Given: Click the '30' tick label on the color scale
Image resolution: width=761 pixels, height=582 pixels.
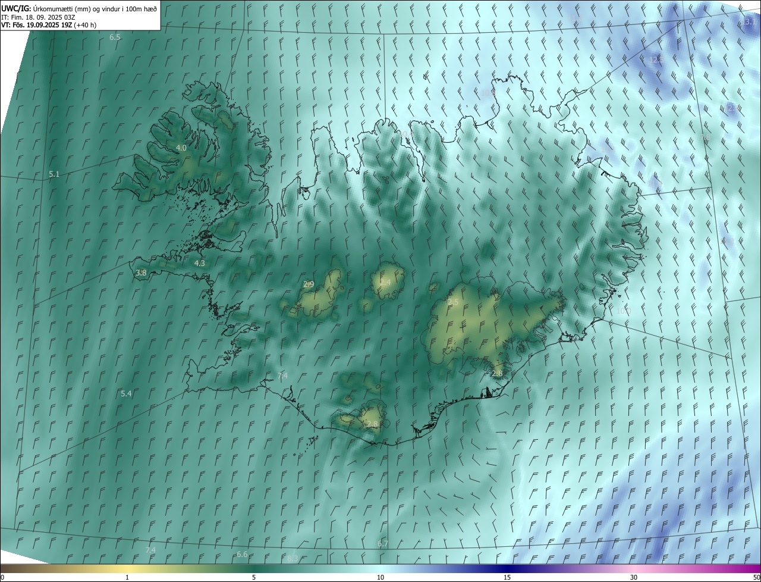Looking at the screenshot, I should pos(634,578).
